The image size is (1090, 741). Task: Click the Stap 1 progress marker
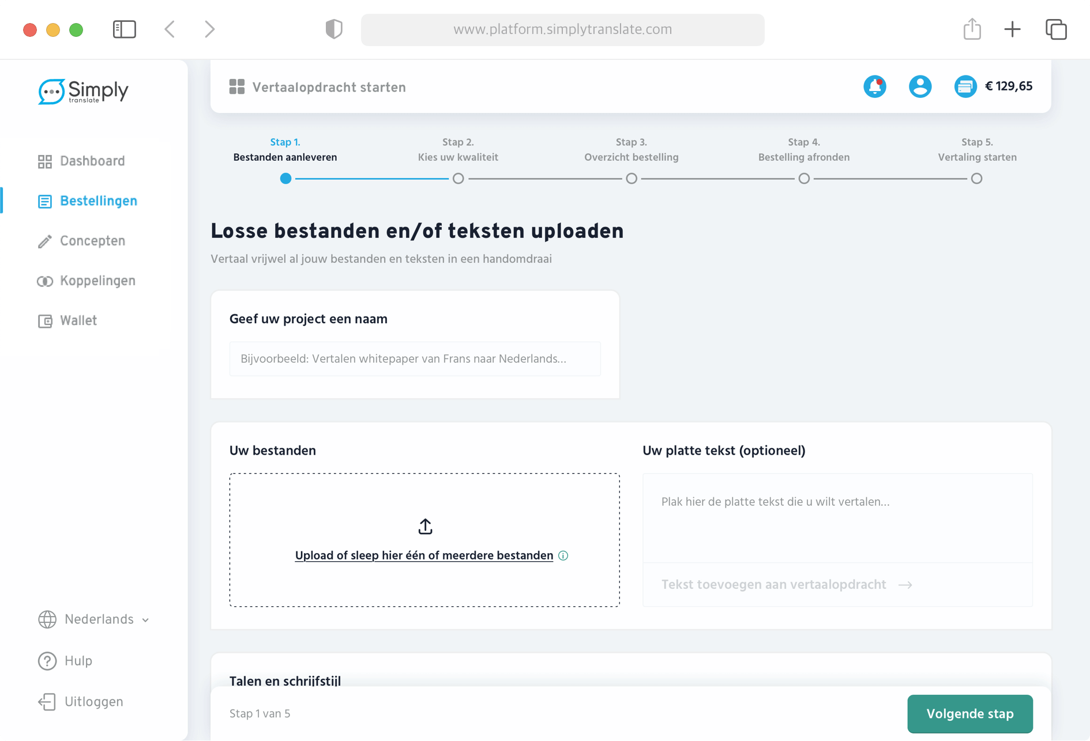point(285,179)
